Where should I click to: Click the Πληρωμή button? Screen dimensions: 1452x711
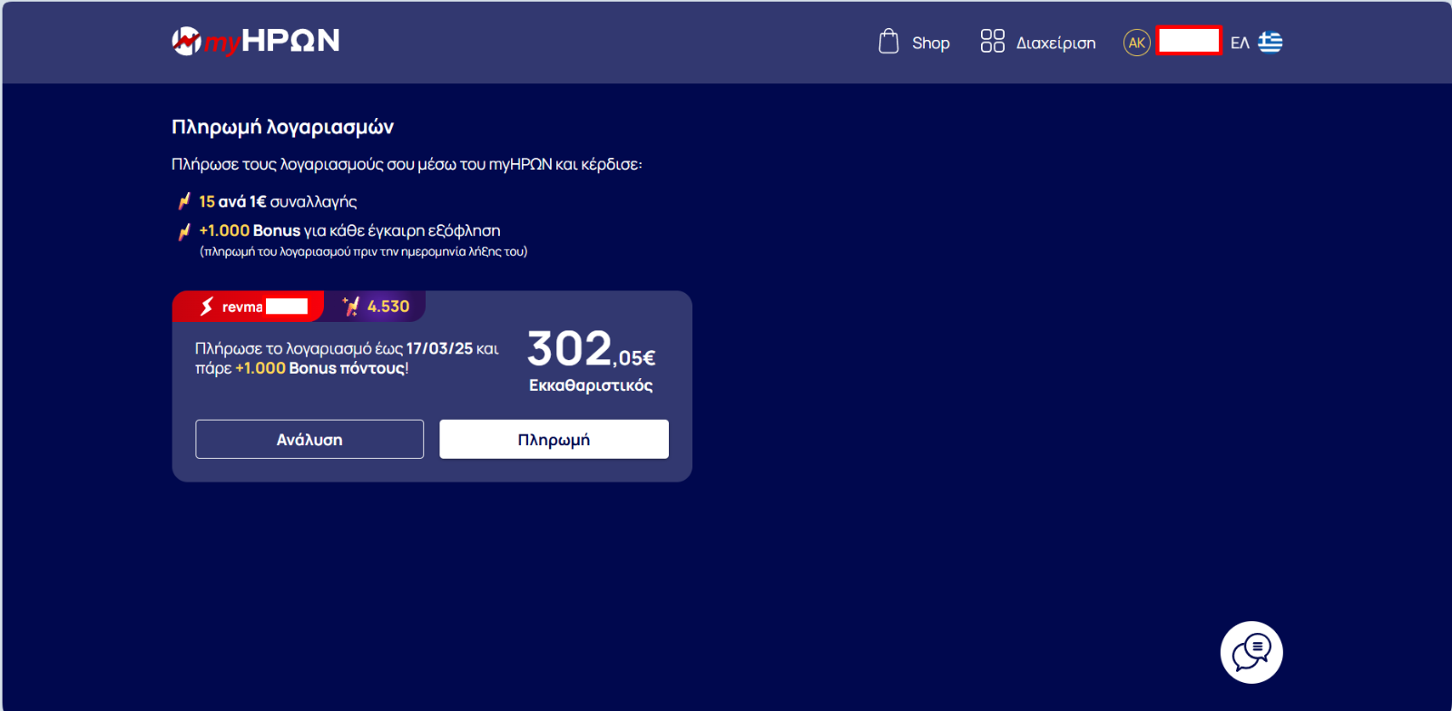[554, 439]
